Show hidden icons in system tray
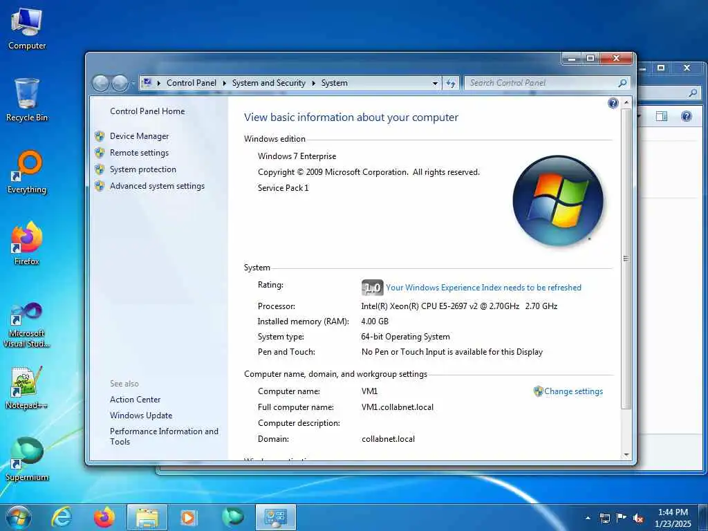This screenshot has height=531, width=708. click(x=588, y=518)
